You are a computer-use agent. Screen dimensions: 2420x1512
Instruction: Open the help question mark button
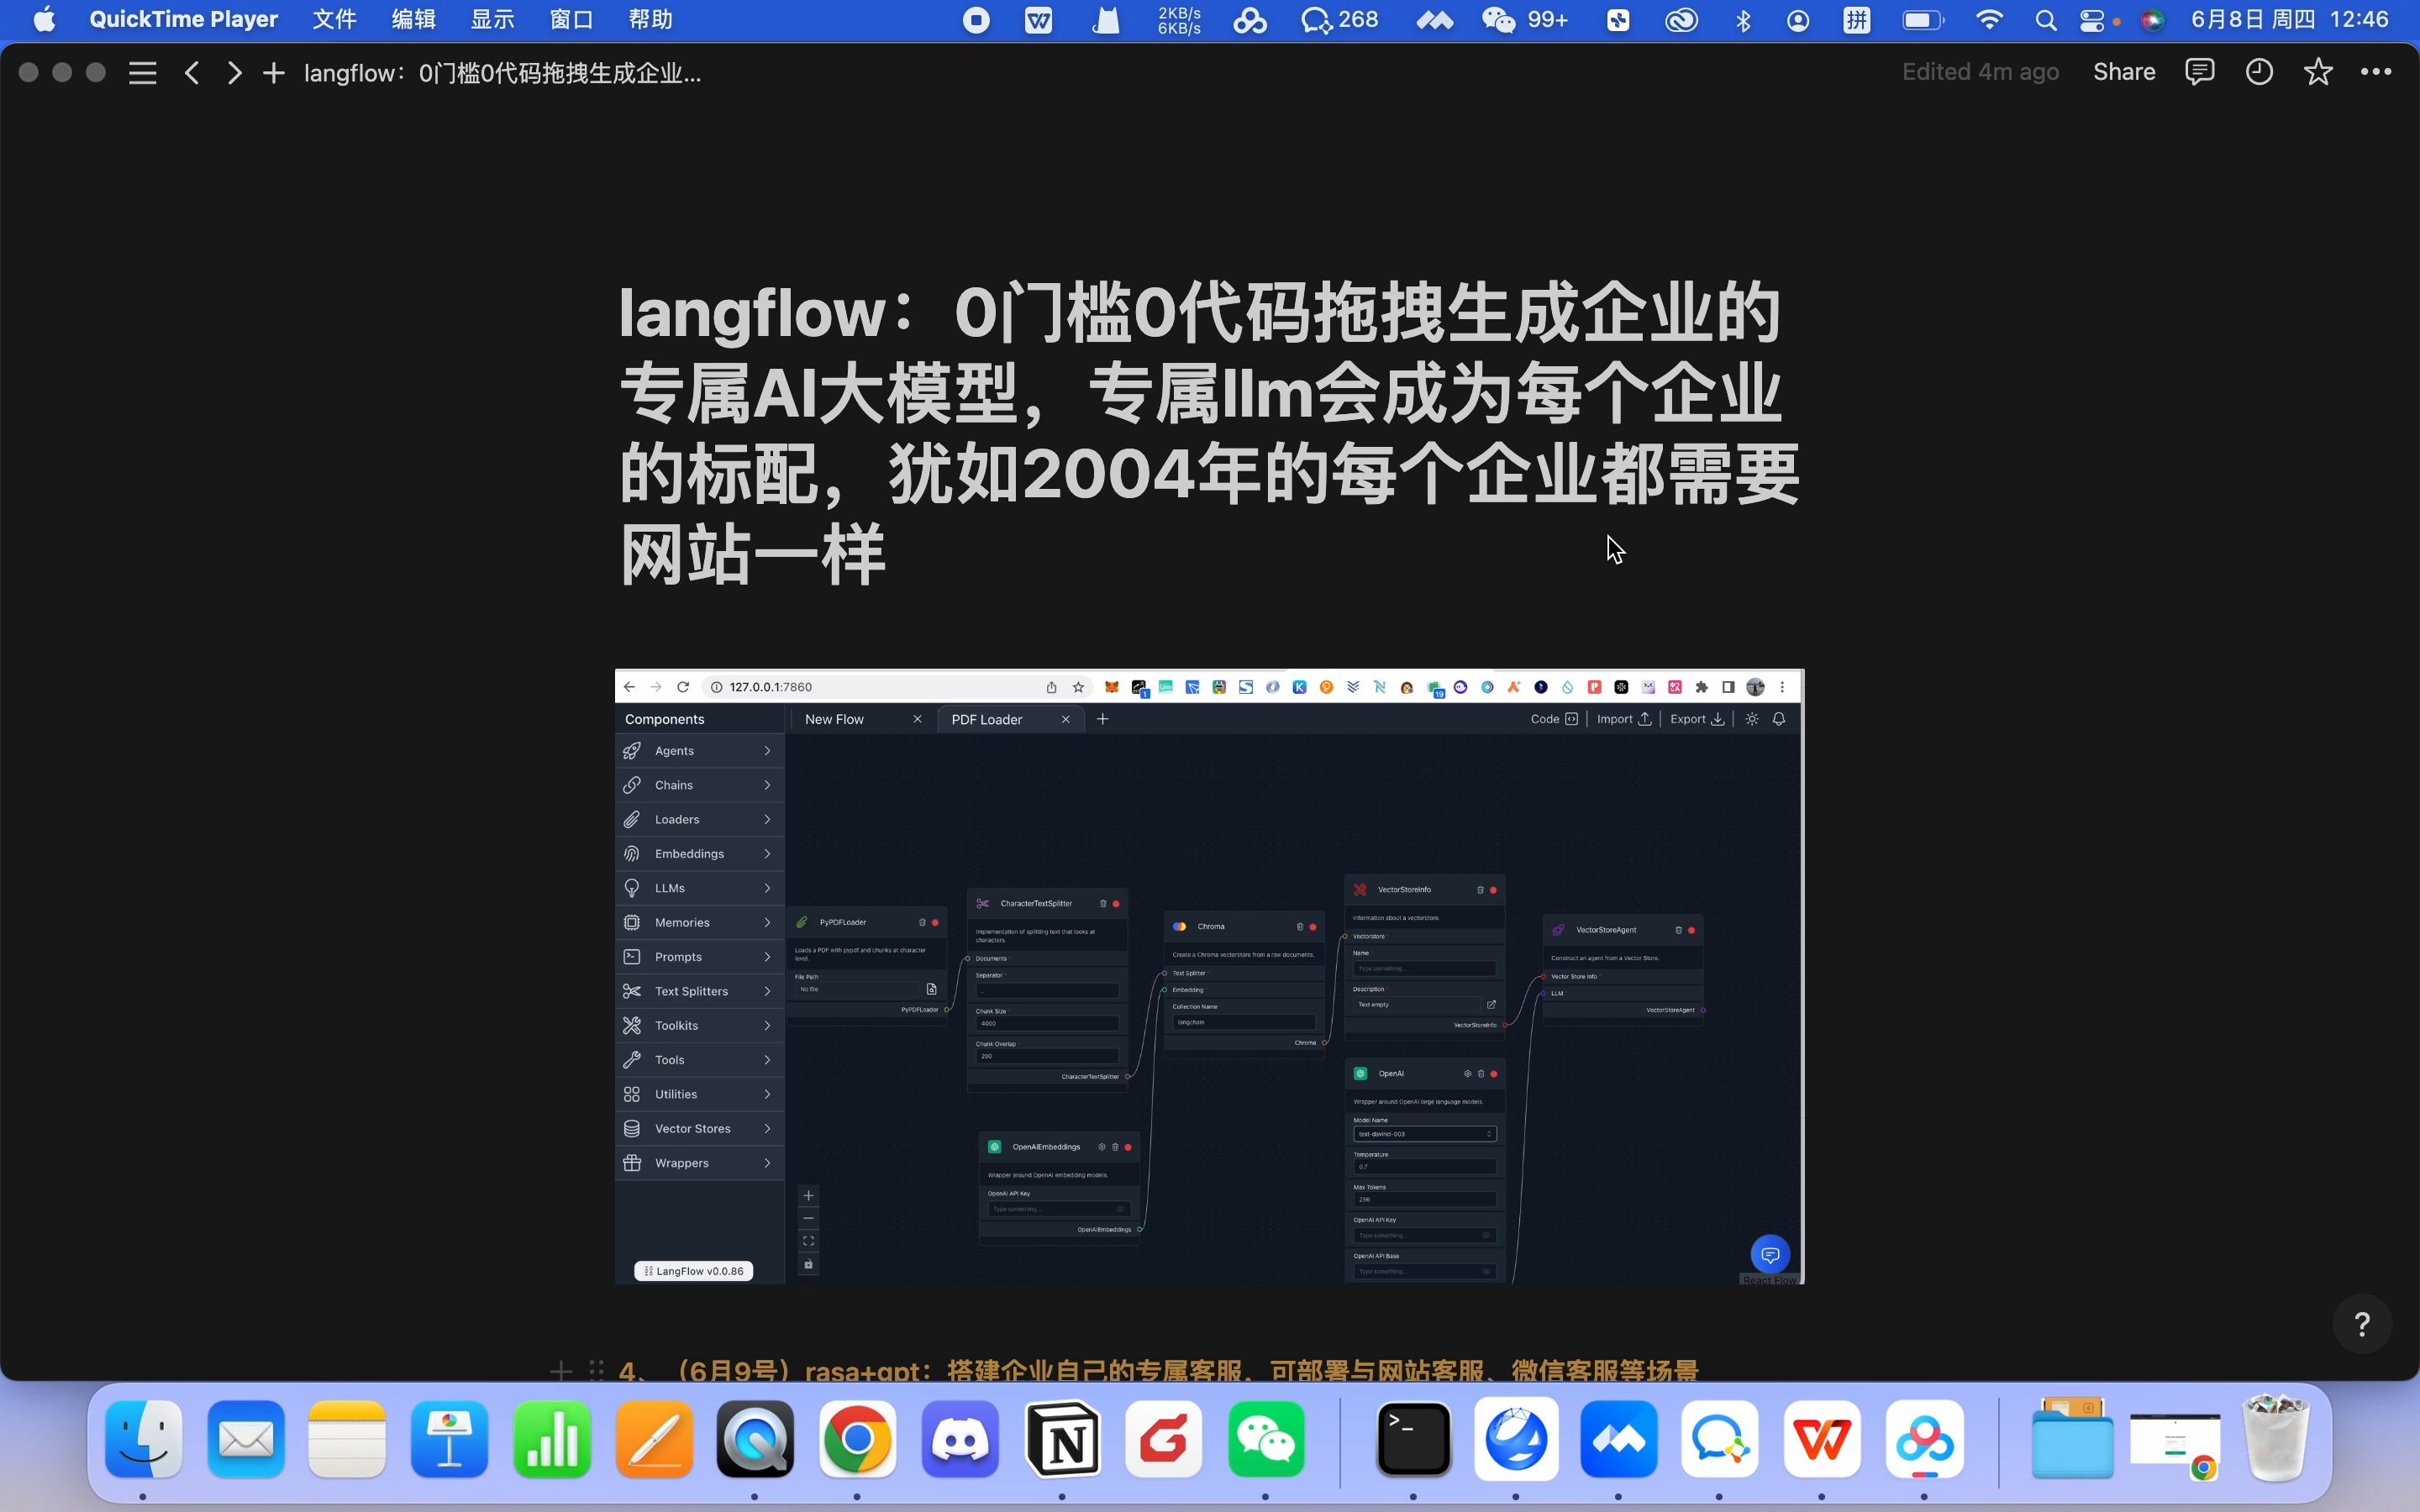coord(2362,1324)
